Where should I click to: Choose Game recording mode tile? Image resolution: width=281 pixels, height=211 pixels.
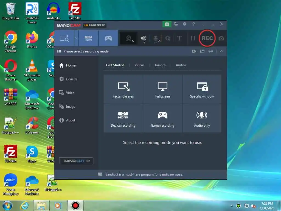coord(162,118)
